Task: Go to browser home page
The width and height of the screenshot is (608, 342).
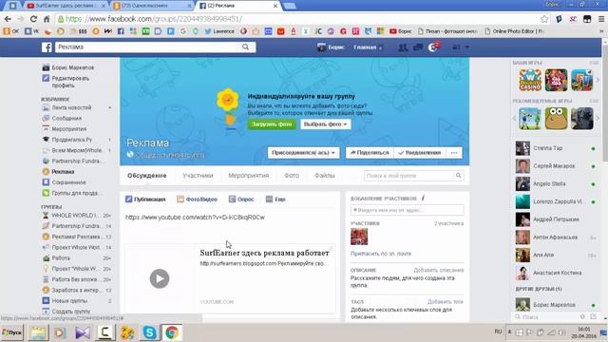Action: [x=47, y=19]
